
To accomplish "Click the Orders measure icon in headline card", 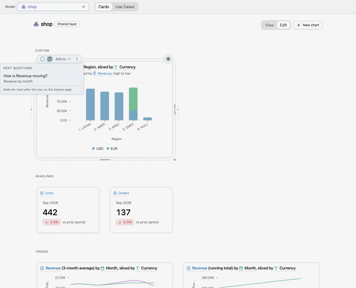I will (115, 193).
